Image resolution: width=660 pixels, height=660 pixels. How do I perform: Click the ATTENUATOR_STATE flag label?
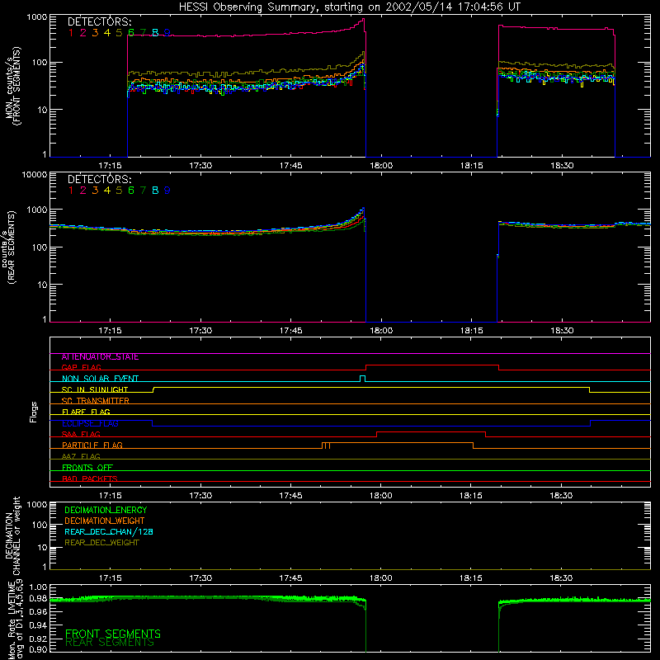[100, 357]
